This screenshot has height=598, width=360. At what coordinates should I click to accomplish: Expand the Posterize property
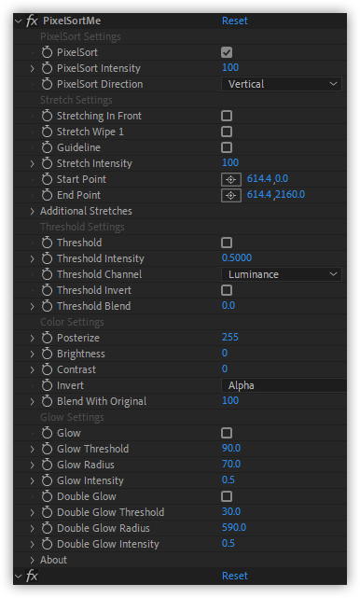point(33,338)
